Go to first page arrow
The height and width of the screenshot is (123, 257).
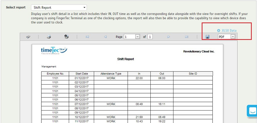87,37
